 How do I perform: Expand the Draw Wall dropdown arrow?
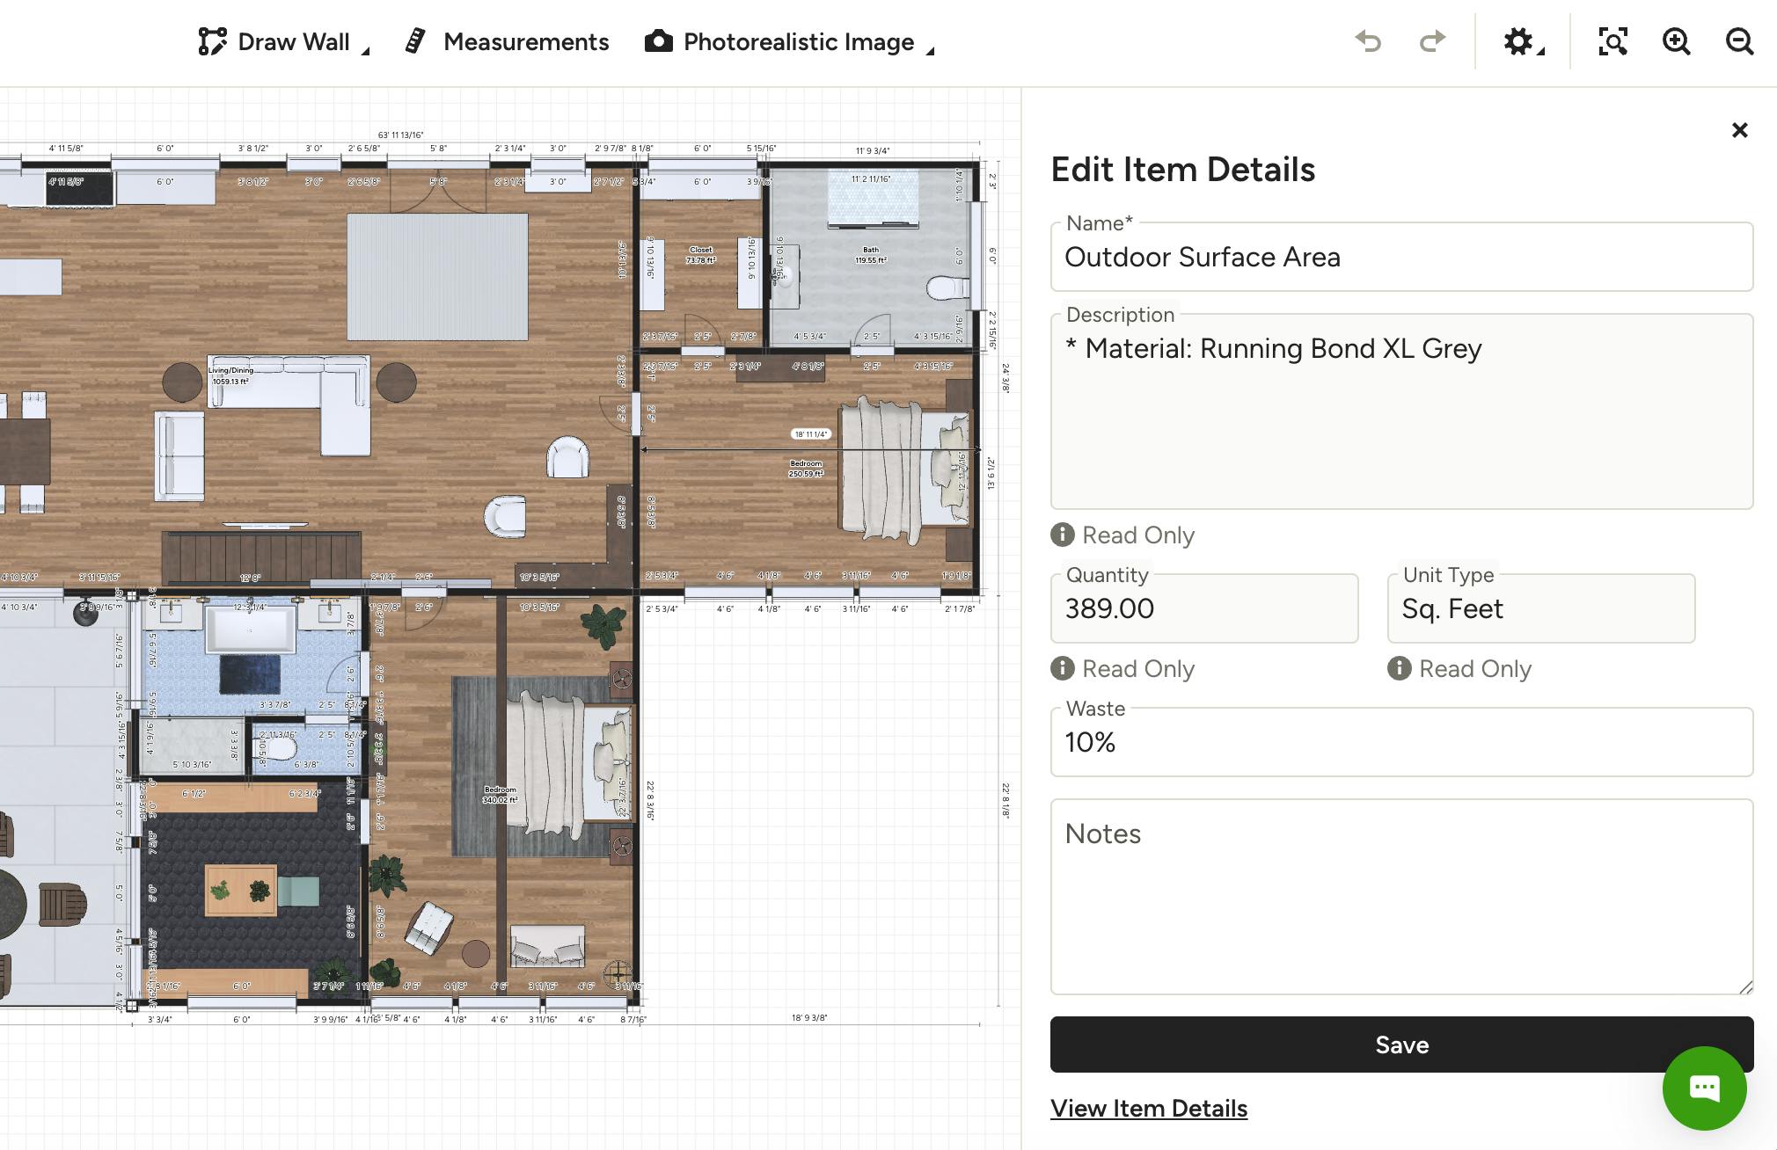(366, 51)
